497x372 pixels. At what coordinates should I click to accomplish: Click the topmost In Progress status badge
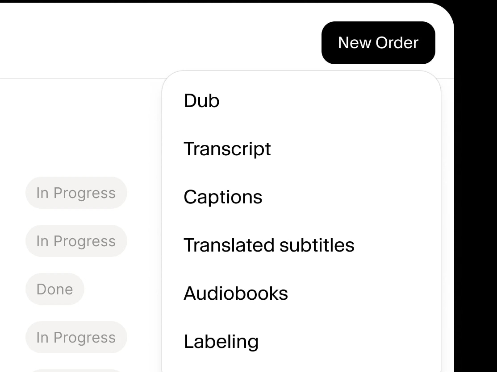pos(76,193)
